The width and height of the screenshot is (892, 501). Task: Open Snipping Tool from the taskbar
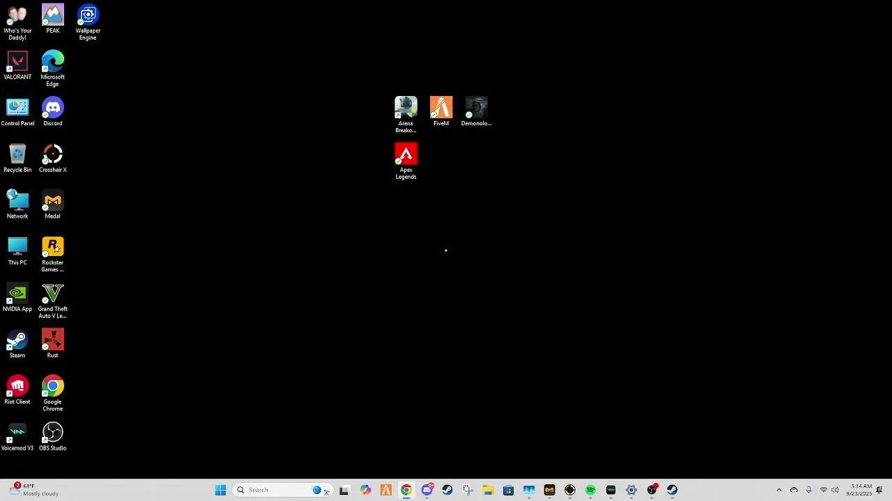pyautogui.click(x=468, y=490)
